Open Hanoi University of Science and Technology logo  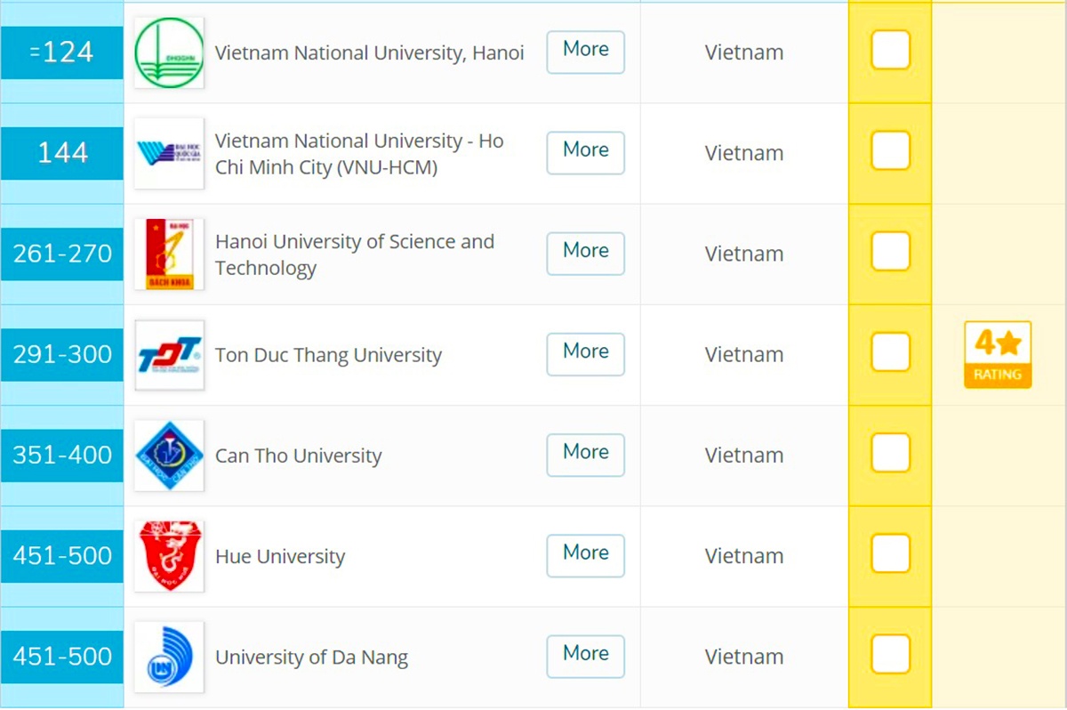pyautogui.click(x=169, y=254)
